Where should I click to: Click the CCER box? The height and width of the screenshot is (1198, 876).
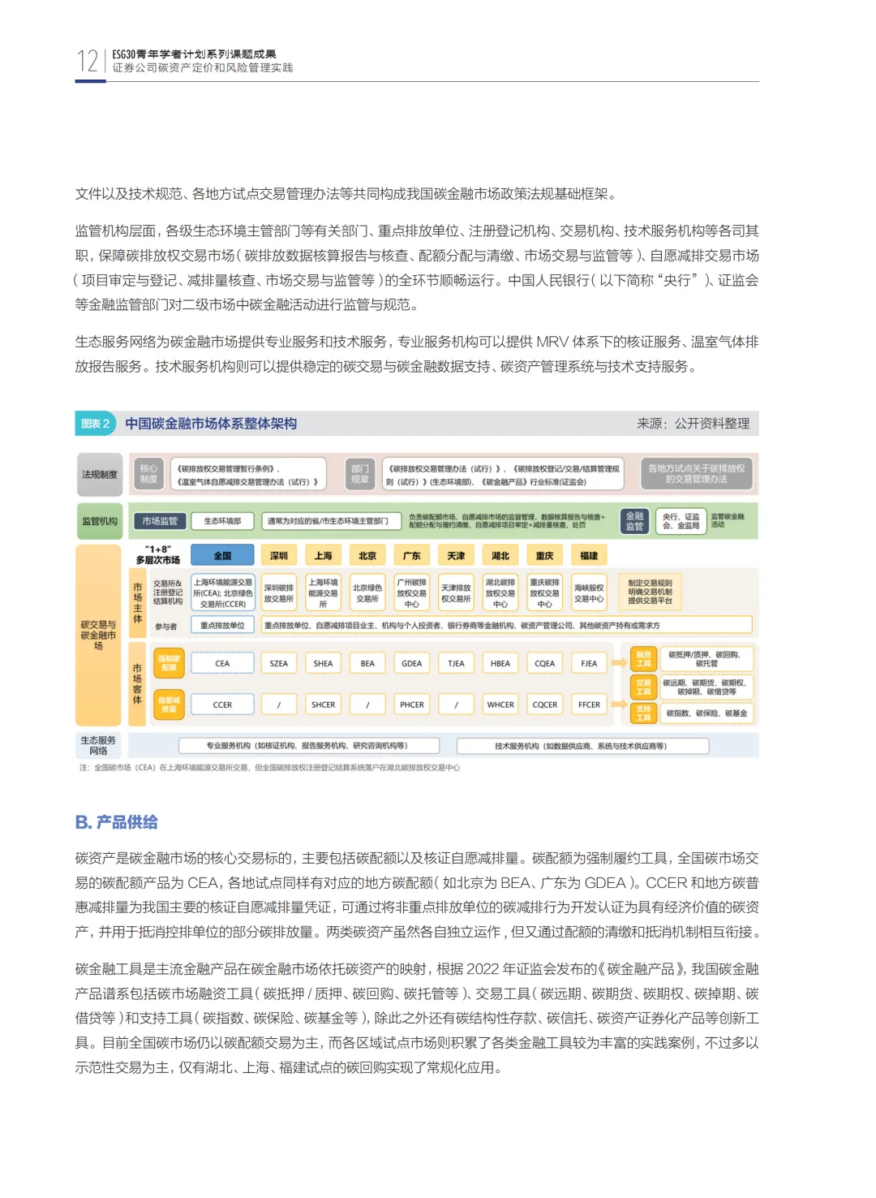tap(222, 705)
